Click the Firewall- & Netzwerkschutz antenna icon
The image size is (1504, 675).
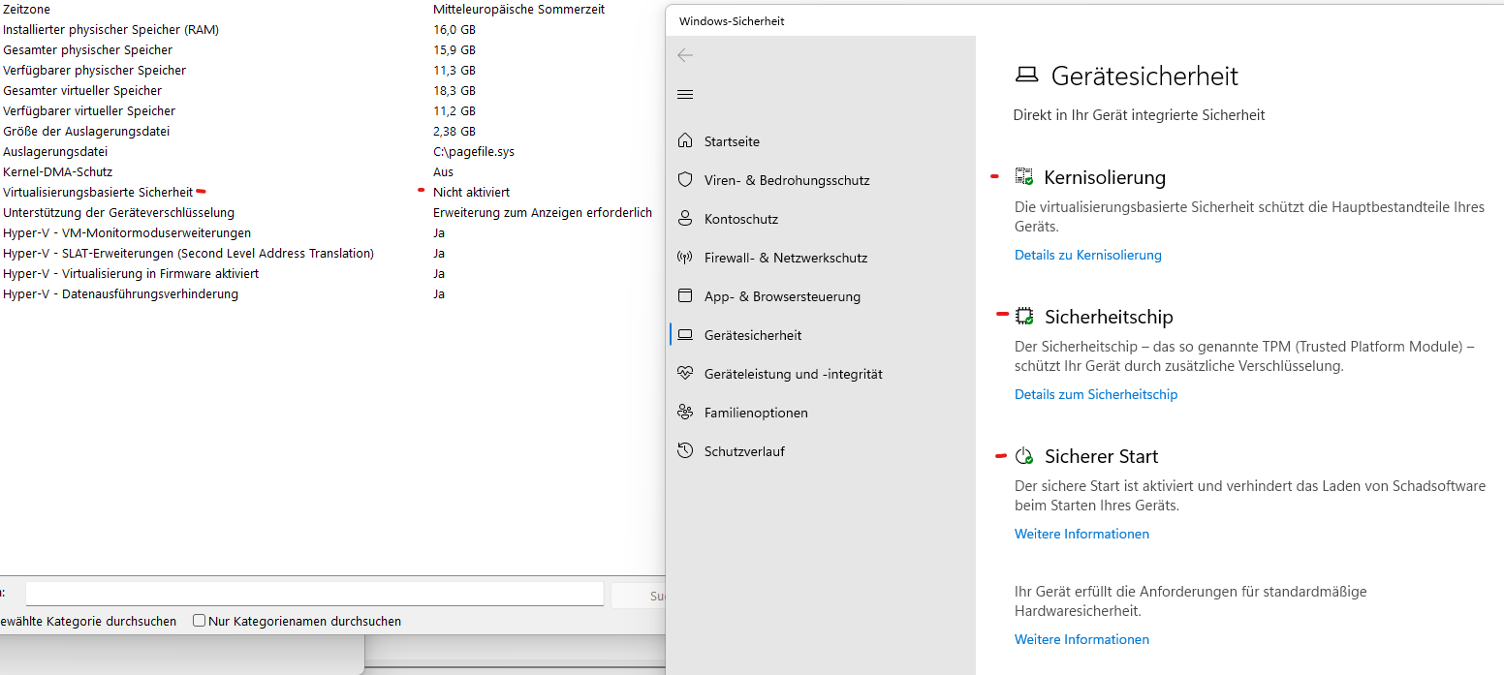(685, 258)
